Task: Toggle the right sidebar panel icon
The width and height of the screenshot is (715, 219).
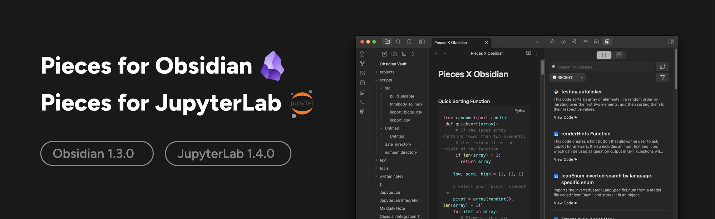Action: [671, 42]
